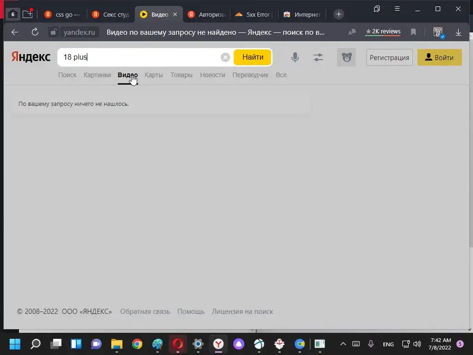Click the Регистрация button
This screenshot has width=473, height=355.
[389, 57]
